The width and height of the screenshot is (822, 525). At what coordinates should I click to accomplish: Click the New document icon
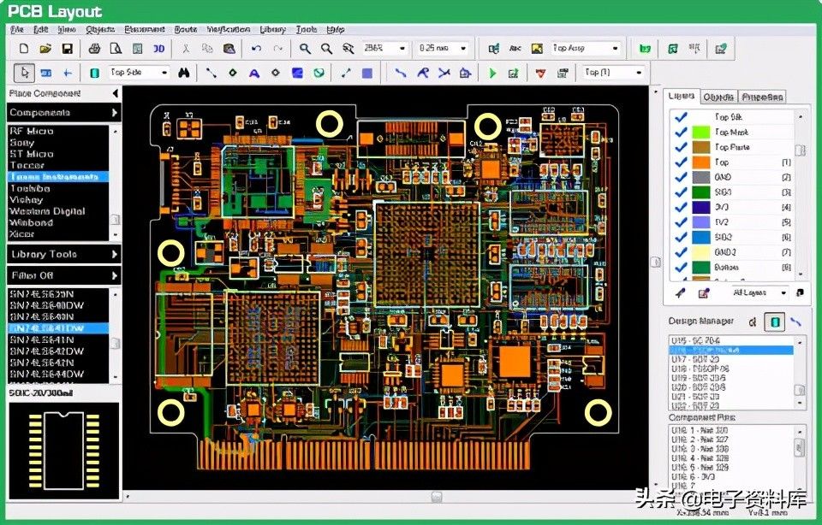(x=24, y=49)
